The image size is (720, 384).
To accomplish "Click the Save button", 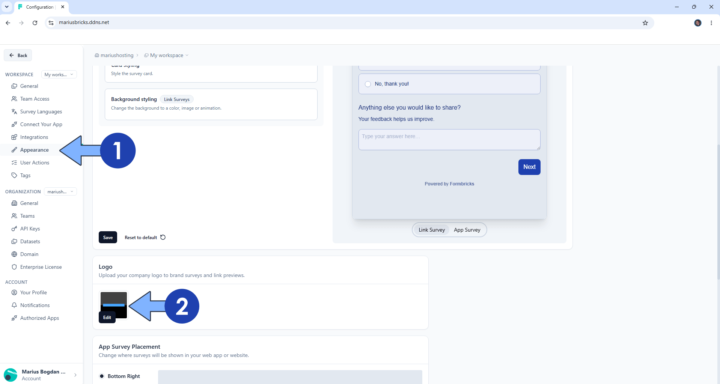I will pyautogui.click(x=108, y=237).
